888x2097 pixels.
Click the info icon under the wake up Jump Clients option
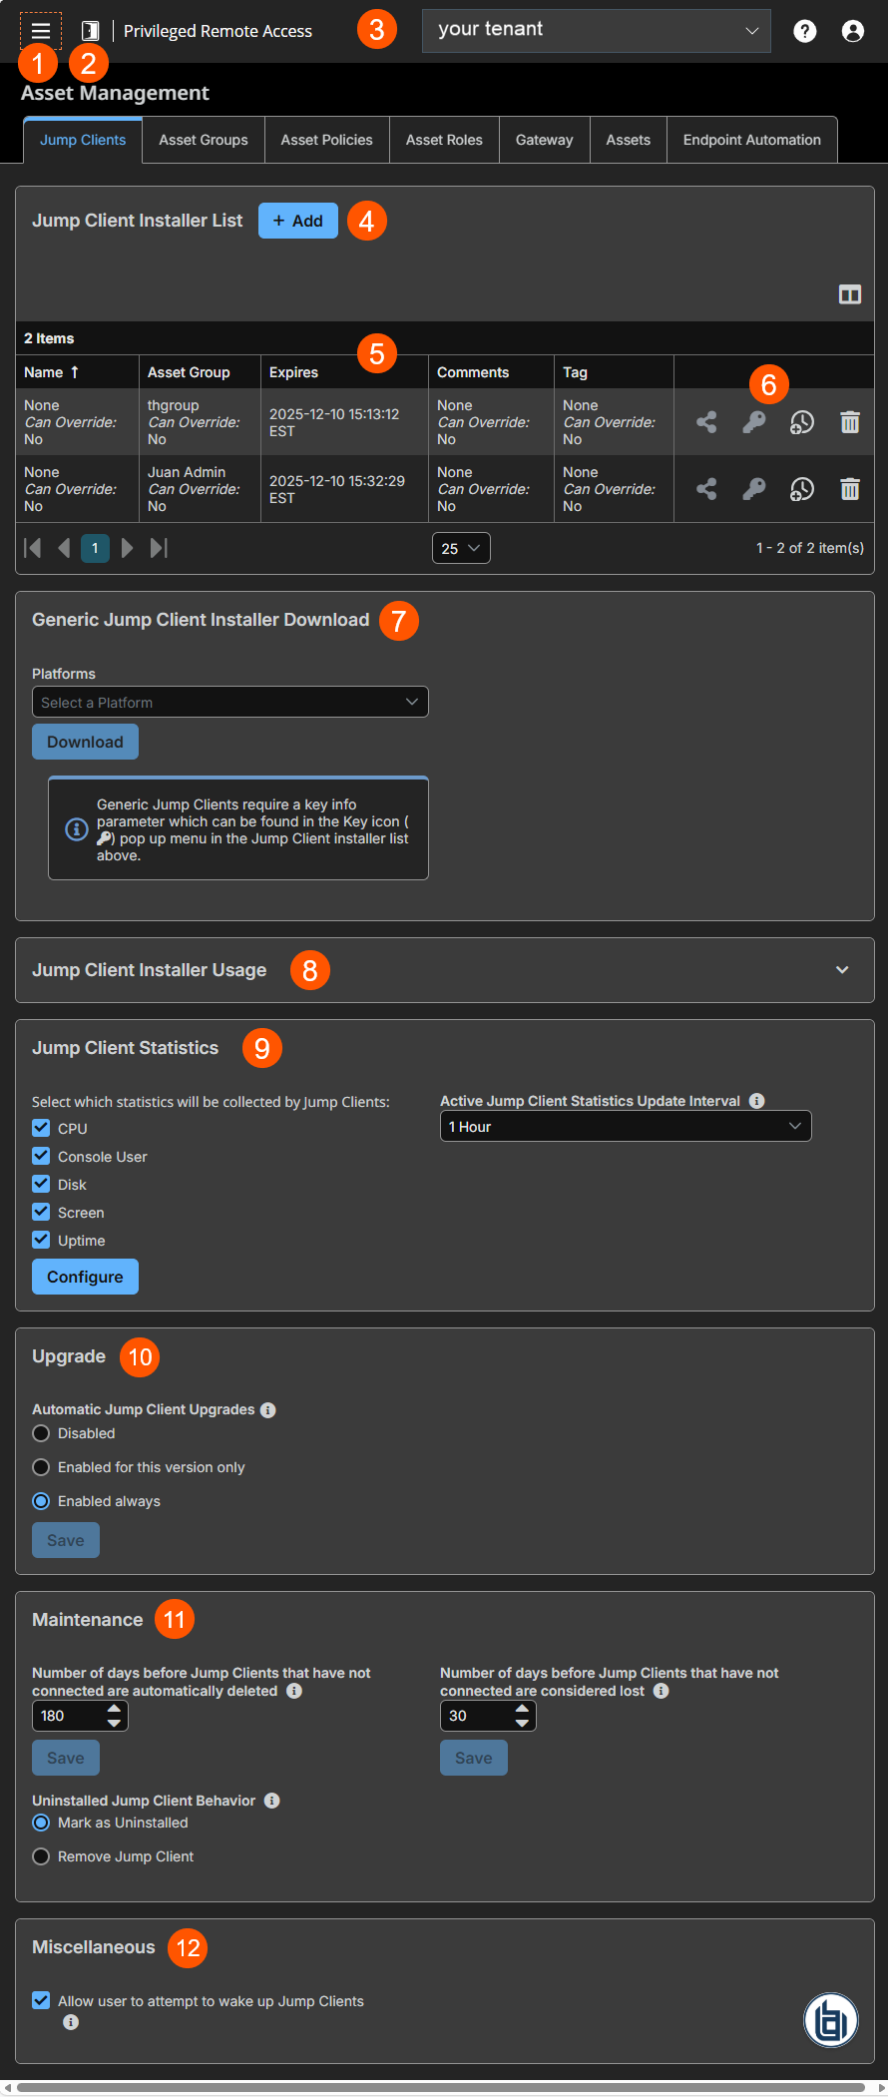click(71, 2022)
